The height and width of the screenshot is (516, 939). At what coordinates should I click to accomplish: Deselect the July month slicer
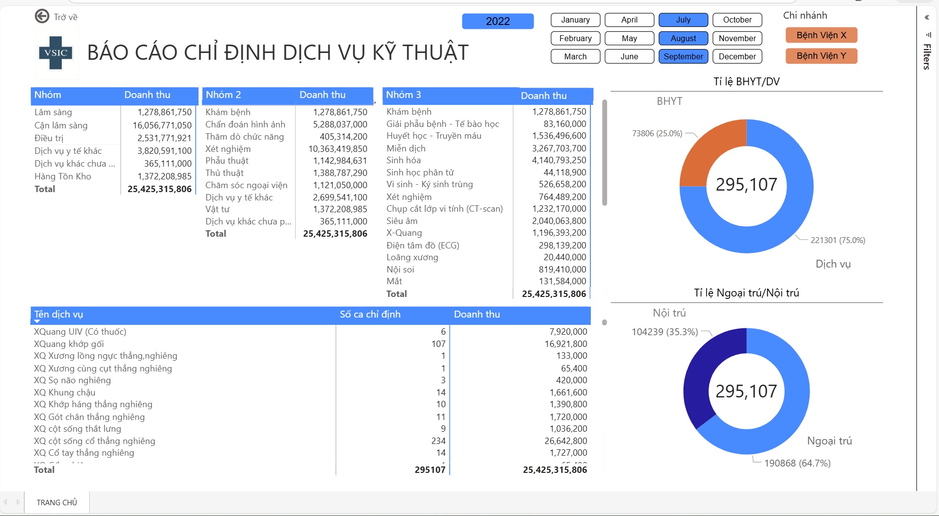point(683,20)
